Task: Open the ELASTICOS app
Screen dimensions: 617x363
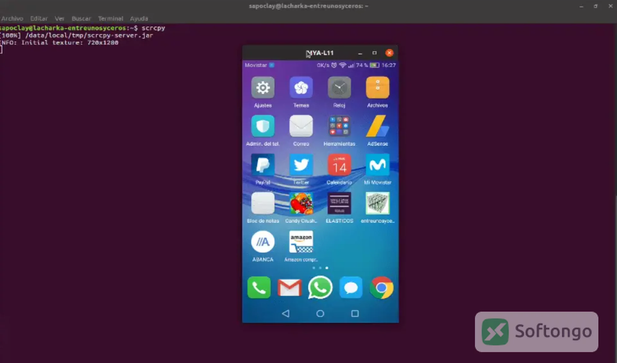Action: (339, 203)
